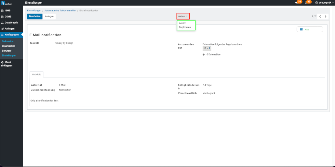335x167 pixels.
Task: Toggle the Aus archive status button
Action: 310,29
